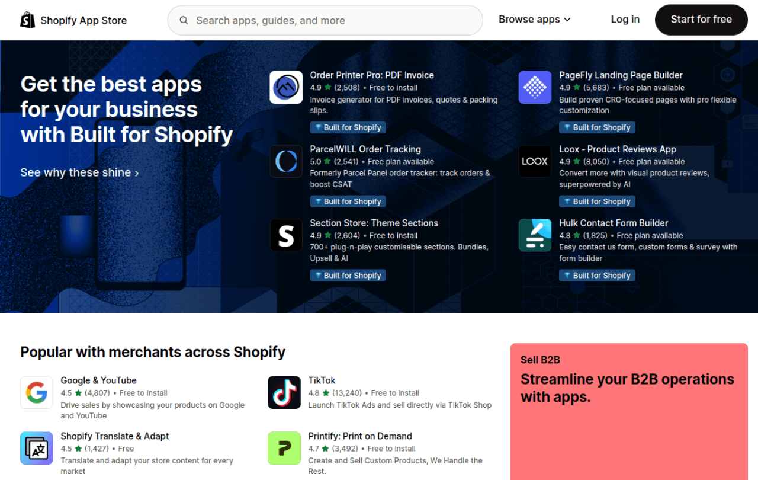Viewport: 758px width, 480px height.
Task: Click the search magnifier icon
Action: coord(184,20)
